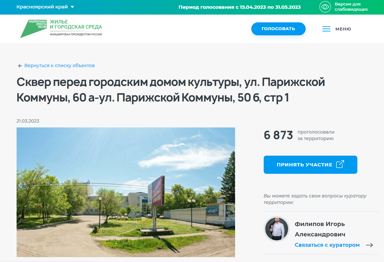Click curator Филипов's avatar photo
This screenshot has height=262, width=384.
pos(277,229)
